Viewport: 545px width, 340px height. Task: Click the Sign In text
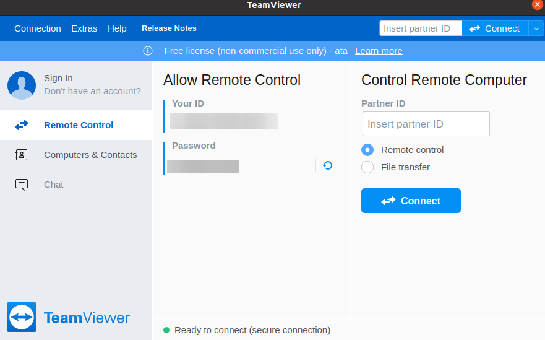pyautogui.click(x=58, y=78)
